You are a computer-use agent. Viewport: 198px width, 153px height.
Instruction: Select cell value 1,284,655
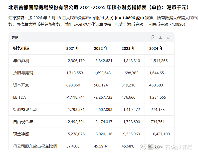[158, 97]
